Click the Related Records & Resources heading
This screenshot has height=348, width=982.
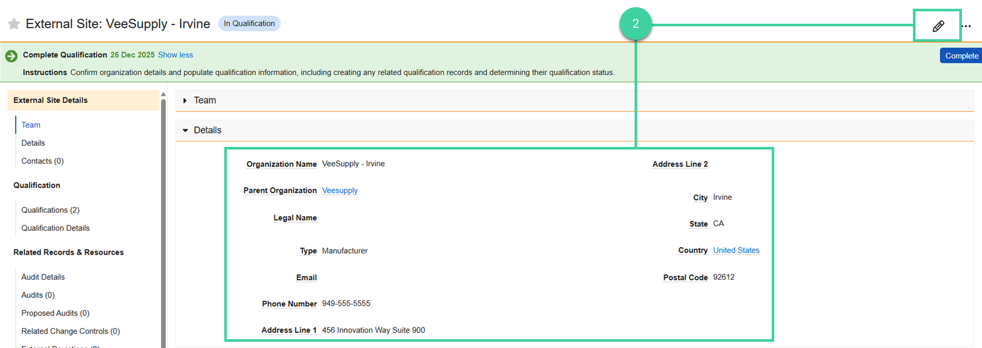click(x=69, y=252)
